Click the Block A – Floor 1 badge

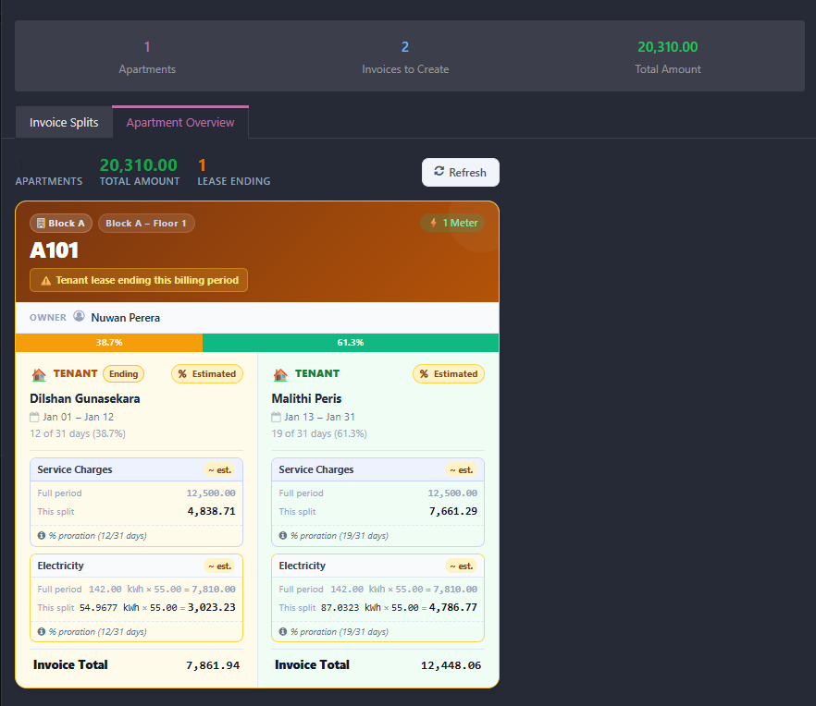146,223
